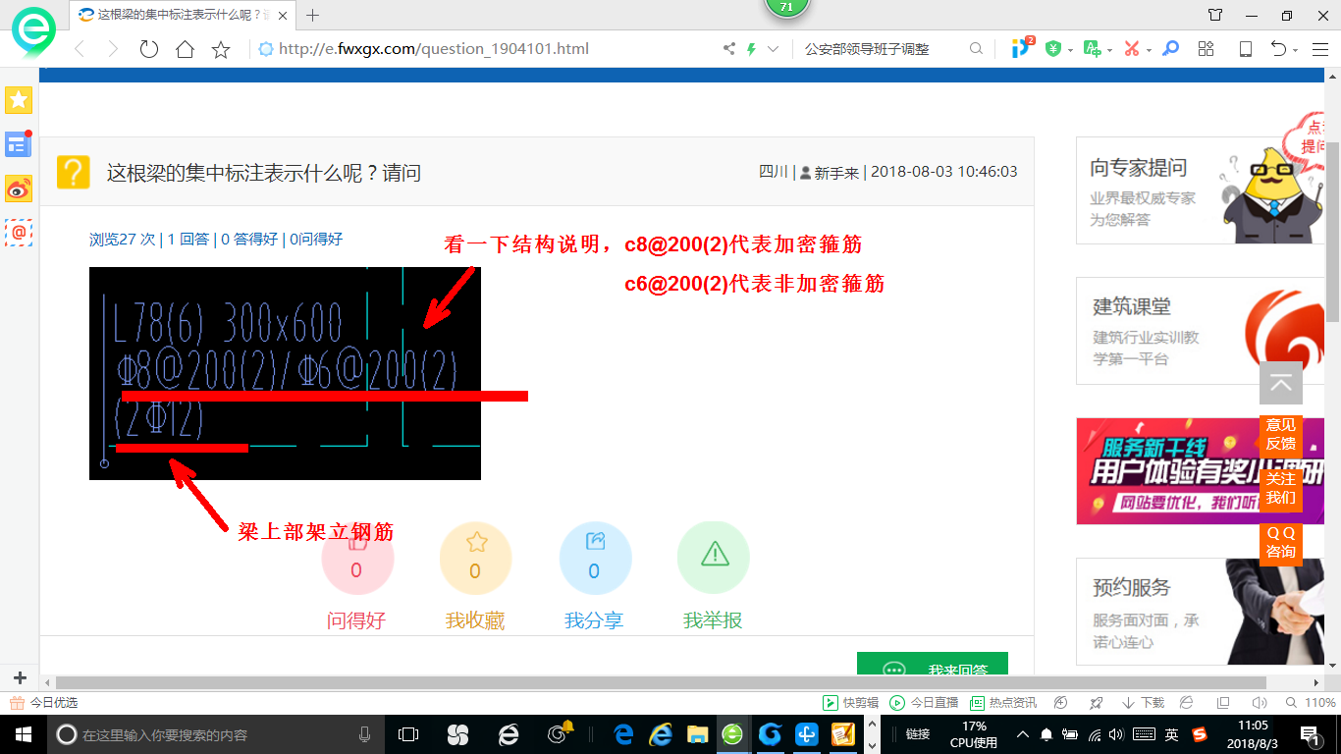Click the mobile phone view icon

1246,48
